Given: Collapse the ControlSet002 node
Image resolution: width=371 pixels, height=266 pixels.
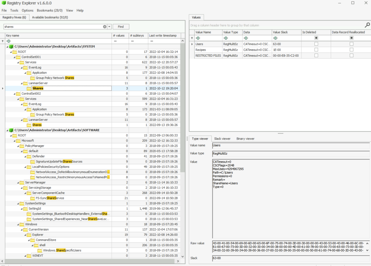Looking at the screenshot, I should point(14,94).
